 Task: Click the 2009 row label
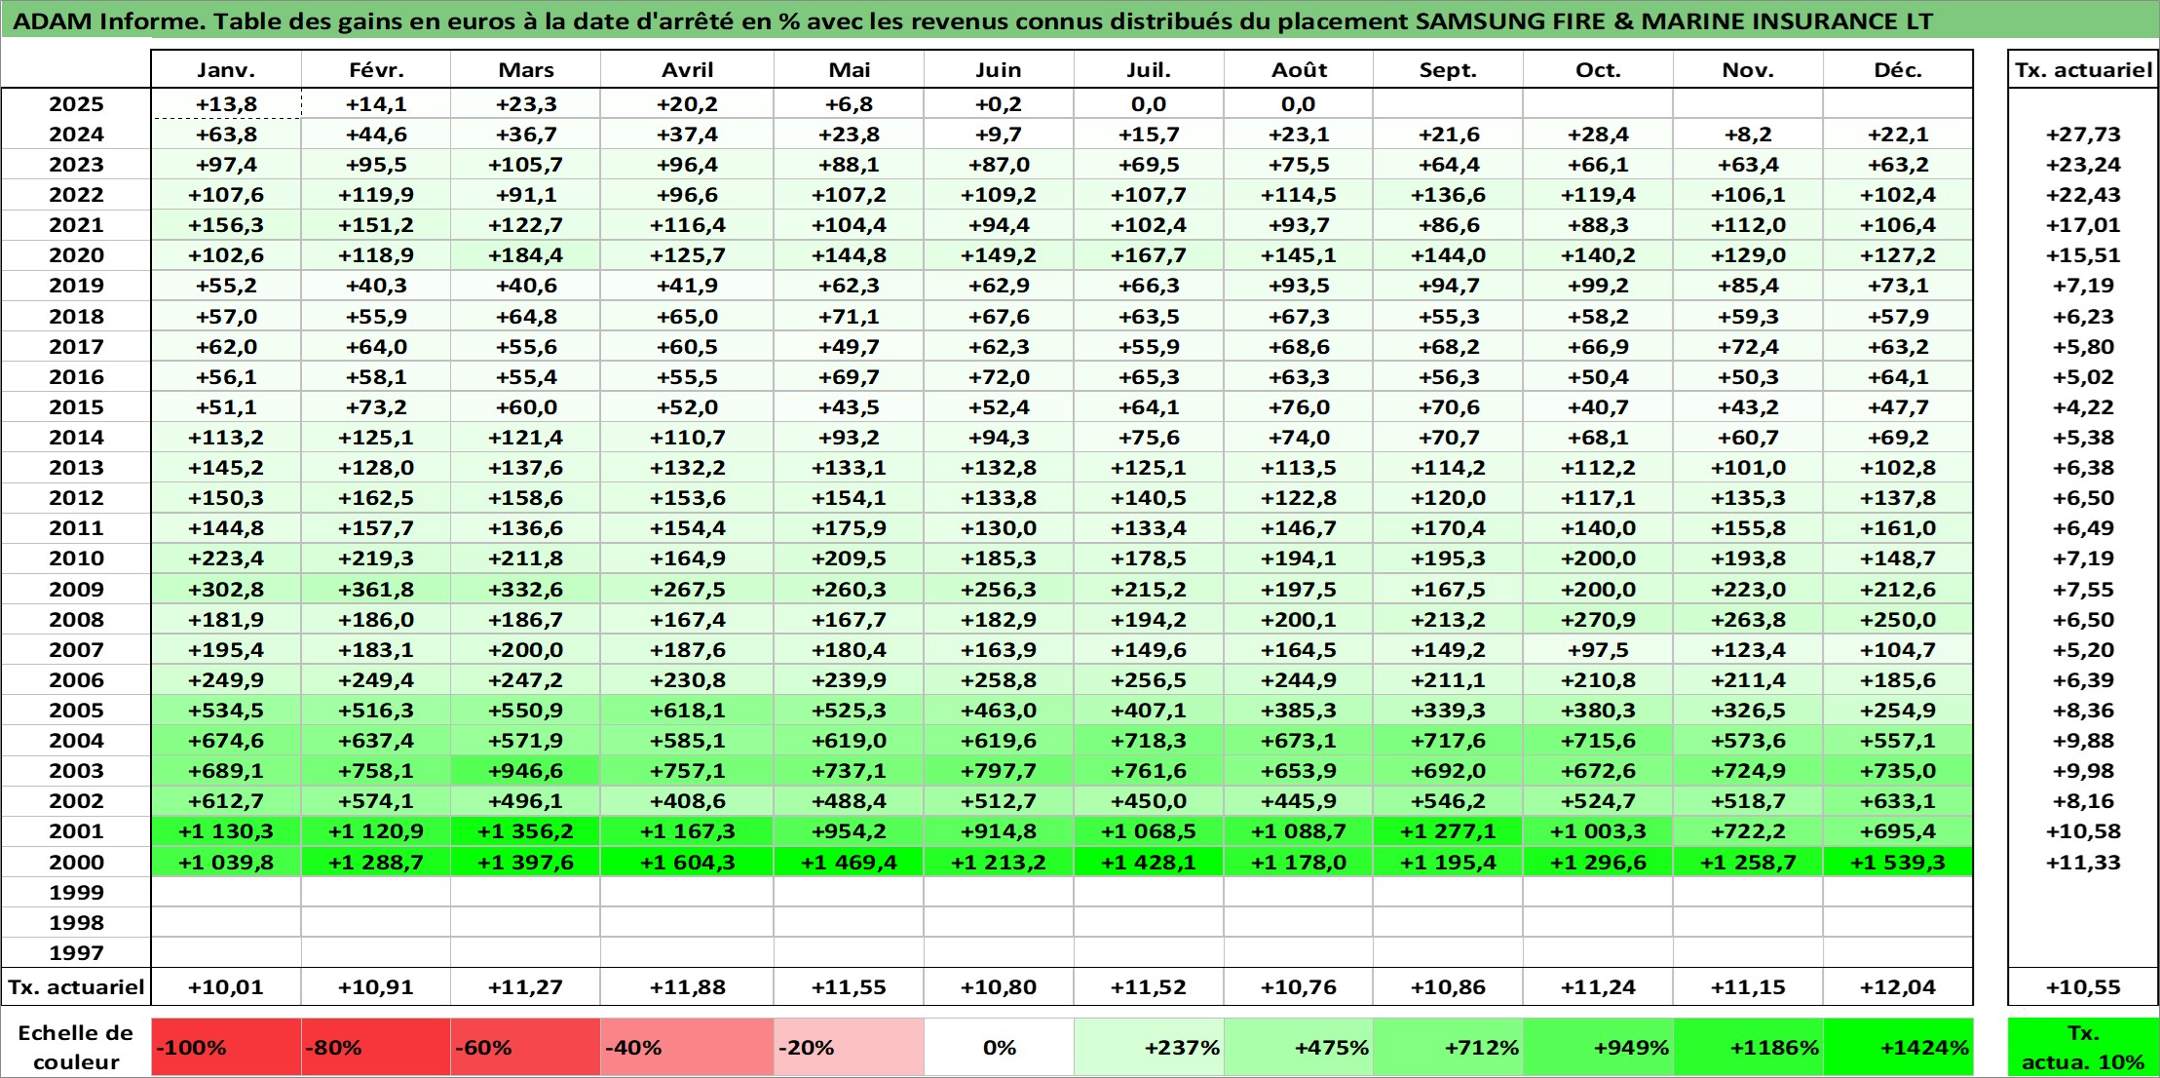click(76, 589)
